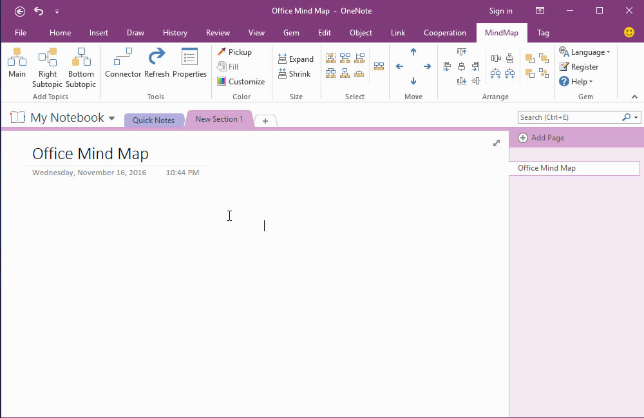Screen dimensions: 644x418
Task: Open the My Notebook dropdown
Action: click(112, 117)
